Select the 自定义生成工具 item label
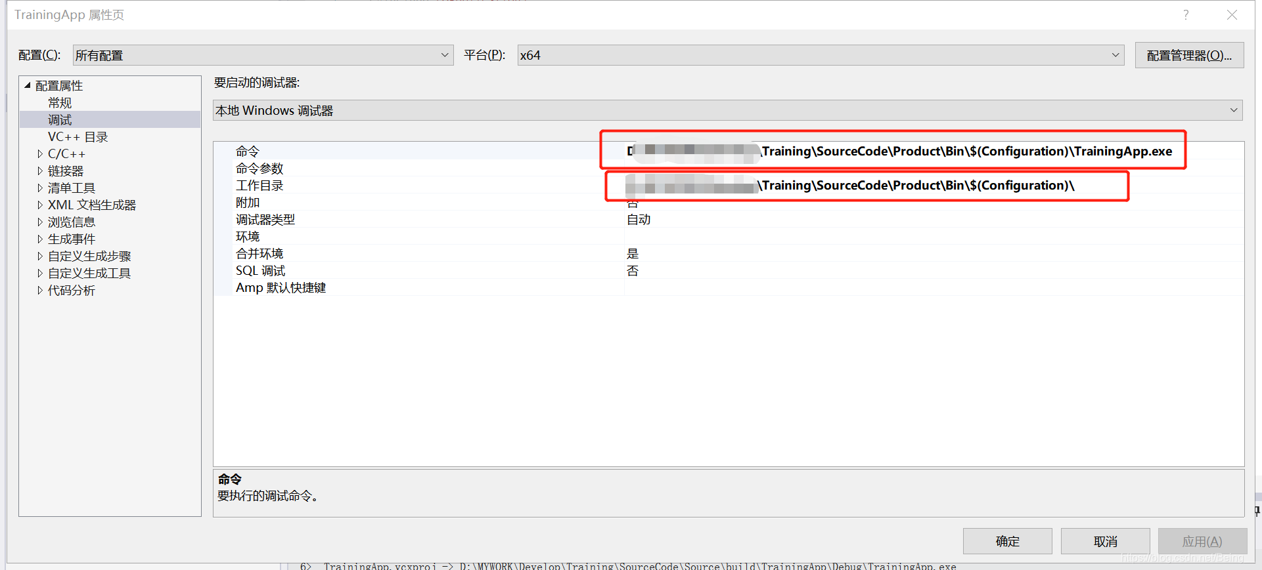Screen dimensions: 1262x570 click(x=89, y=273)
